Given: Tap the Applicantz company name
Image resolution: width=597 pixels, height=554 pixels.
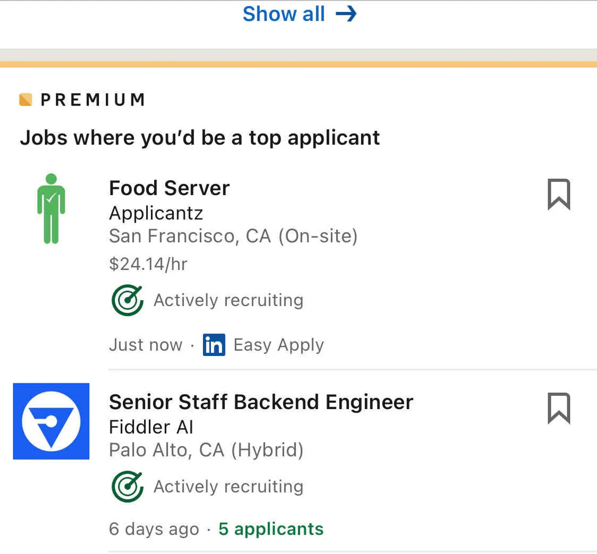Looking at the screenshot, I should pyautogui.click(x=156, y=213).
